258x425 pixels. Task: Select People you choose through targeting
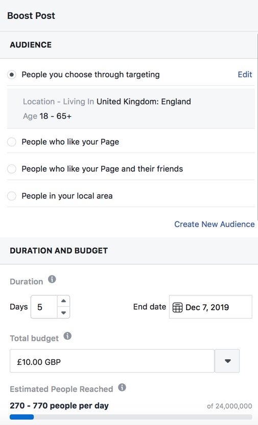pos(12,74)
